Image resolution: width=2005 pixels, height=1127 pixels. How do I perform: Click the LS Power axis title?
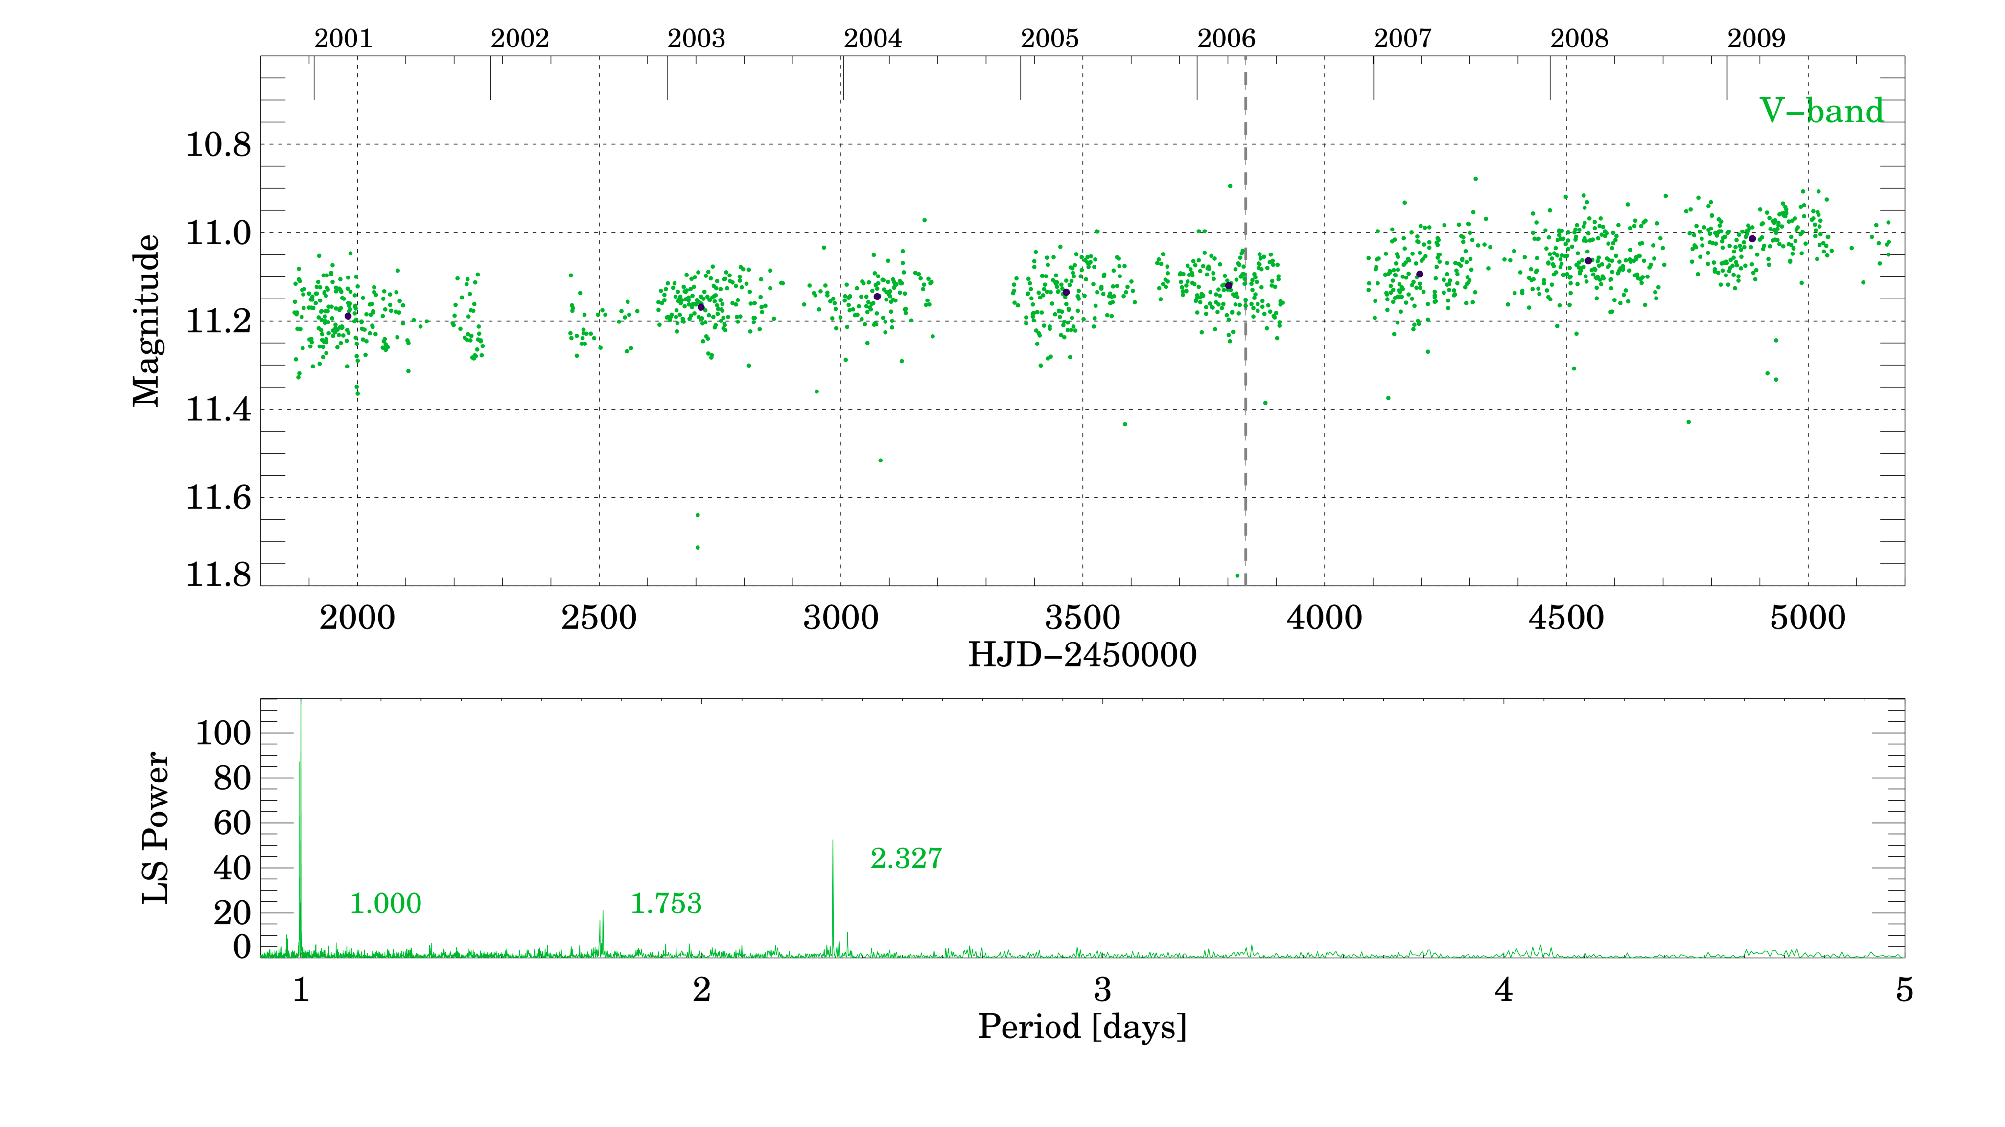(155, 828)
